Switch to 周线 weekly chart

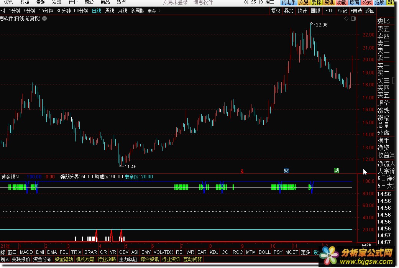110,11
